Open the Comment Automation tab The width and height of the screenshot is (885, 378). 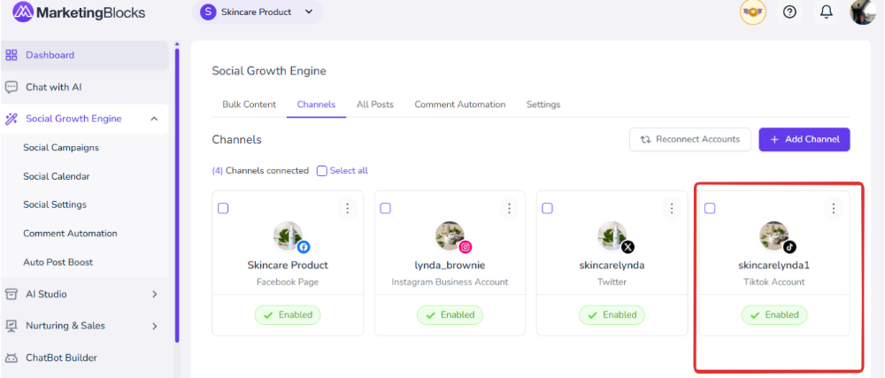[x=459, y=104]
